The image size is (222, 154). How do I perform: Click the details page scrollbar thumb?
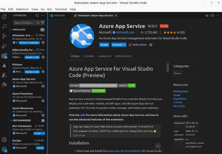coord(168,67)
